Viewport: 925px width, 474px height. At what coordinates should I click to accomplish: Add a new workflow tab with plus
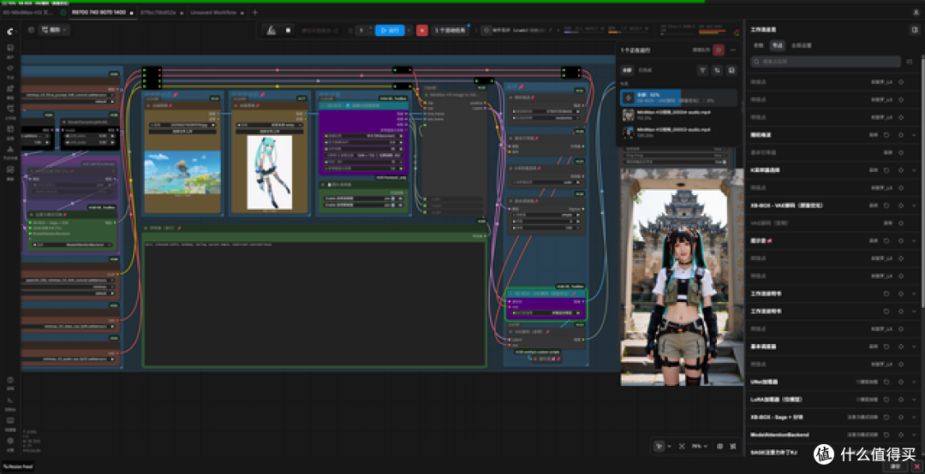click(255, 12)
